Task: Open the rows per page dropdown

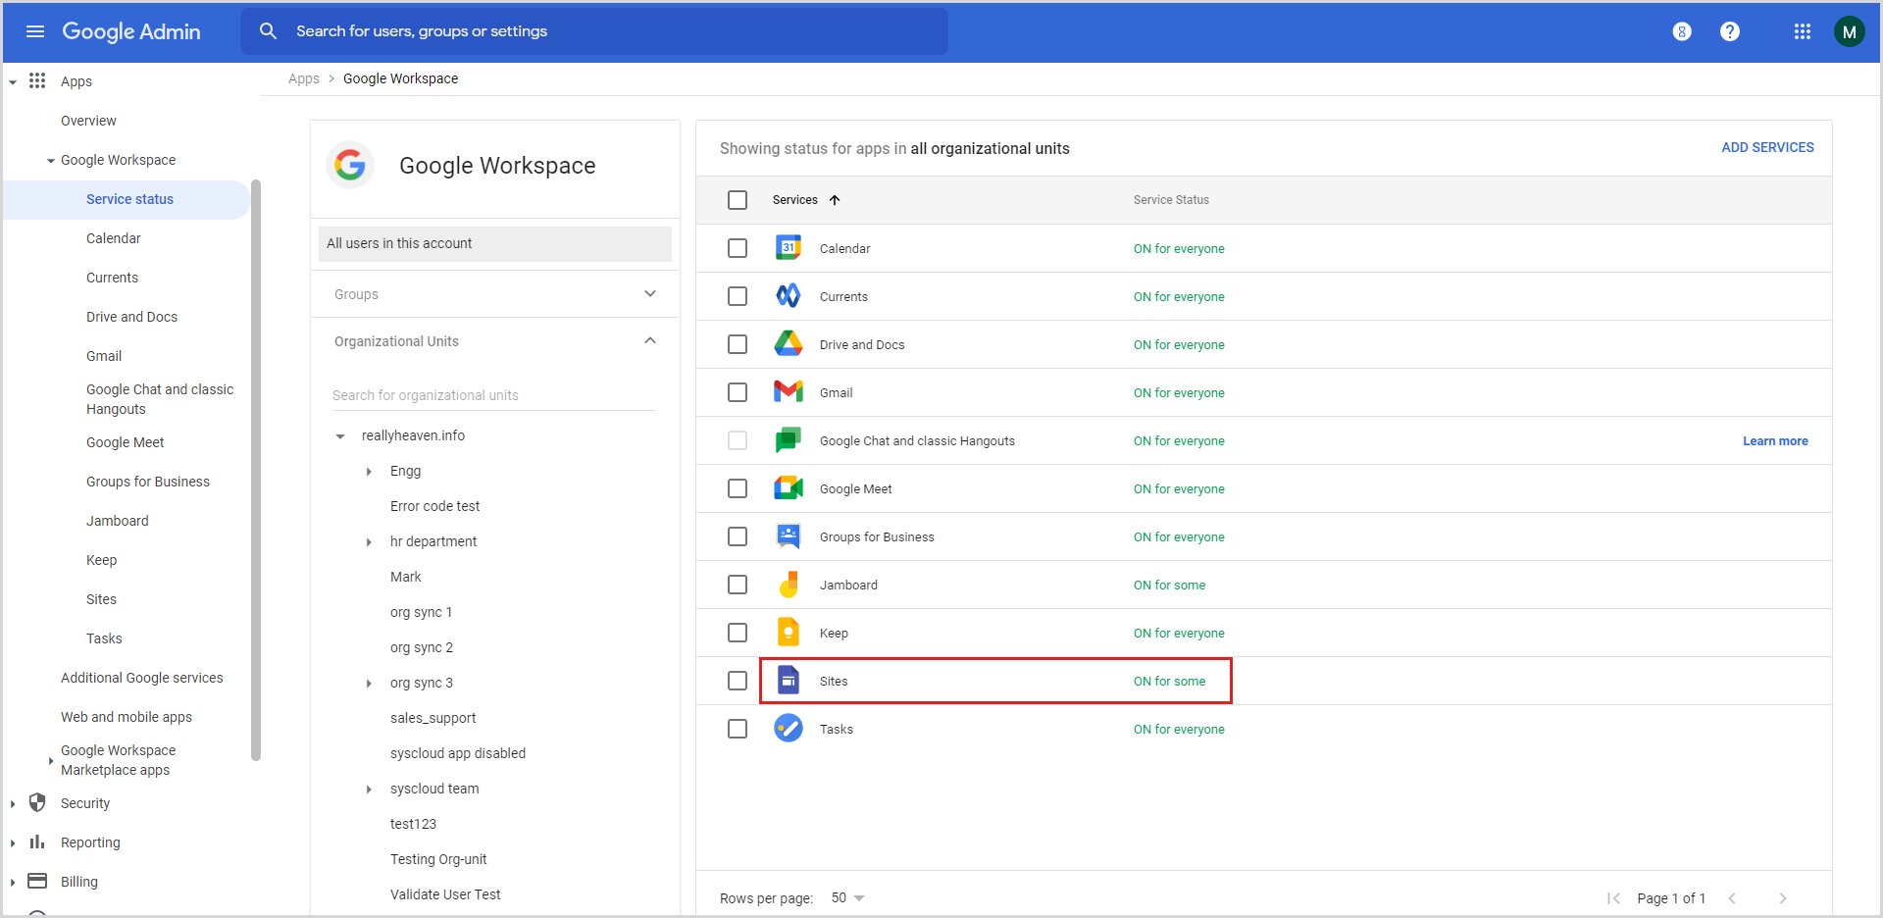Action: pyautogui.click(x=848, y=897)
